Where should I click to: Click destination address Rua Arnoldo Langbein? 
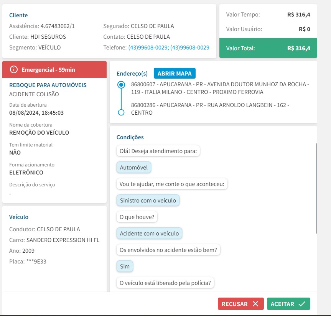(210, 109)
